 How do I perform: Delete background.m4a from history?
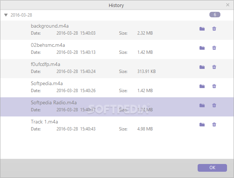214,29
